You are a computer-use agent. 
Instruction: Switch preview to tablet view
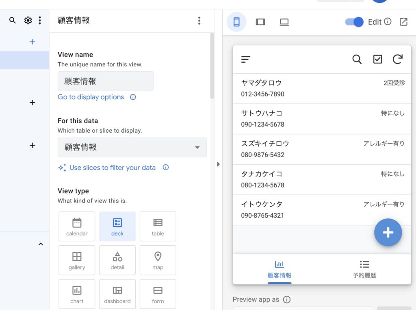260,22
